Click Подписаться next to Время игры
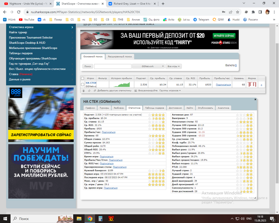The height and width of the screenshot is (223, 279). point(106,156)
